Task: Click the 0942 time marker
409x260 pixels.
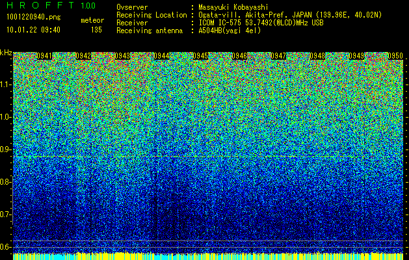Action: 83,56
